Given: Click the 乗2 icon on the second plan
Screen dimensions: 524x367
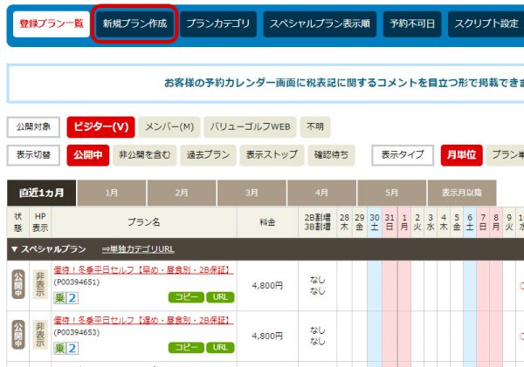Looking at the screenshot, I should point(66,348).
